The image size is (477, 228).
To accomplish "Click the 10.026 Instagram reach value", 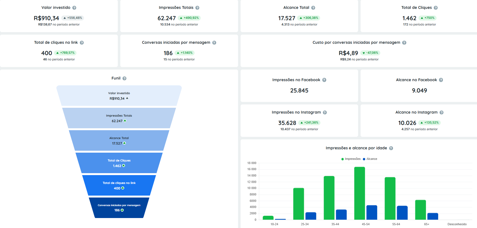I will (407, 123).
